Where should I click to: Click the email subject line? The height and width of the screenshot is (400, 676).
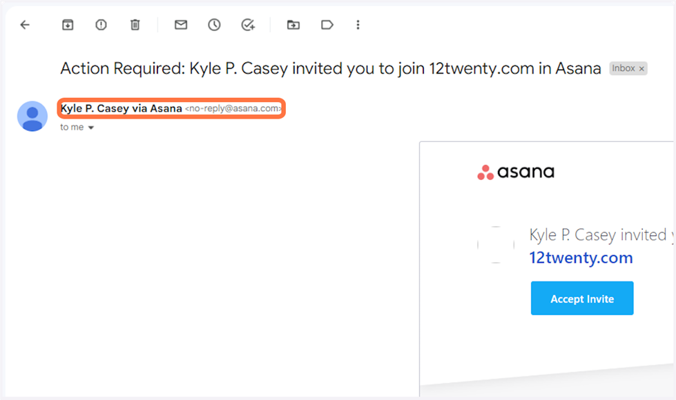pyautogui.click(x=330, y=68)
